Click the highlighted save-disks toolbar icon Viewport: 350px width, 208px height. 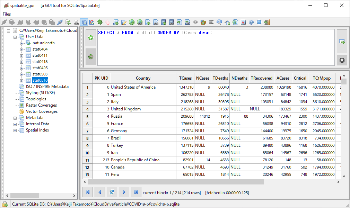coord(84,22)
